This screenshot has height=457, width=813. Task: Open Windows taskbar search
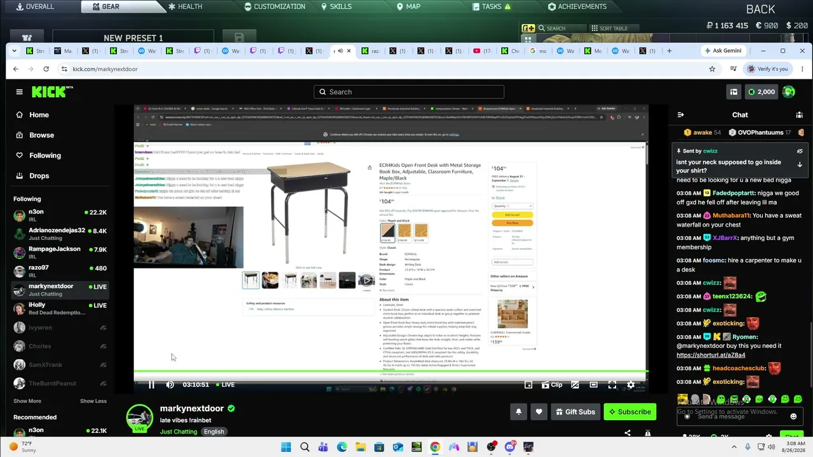click(305, 447)
